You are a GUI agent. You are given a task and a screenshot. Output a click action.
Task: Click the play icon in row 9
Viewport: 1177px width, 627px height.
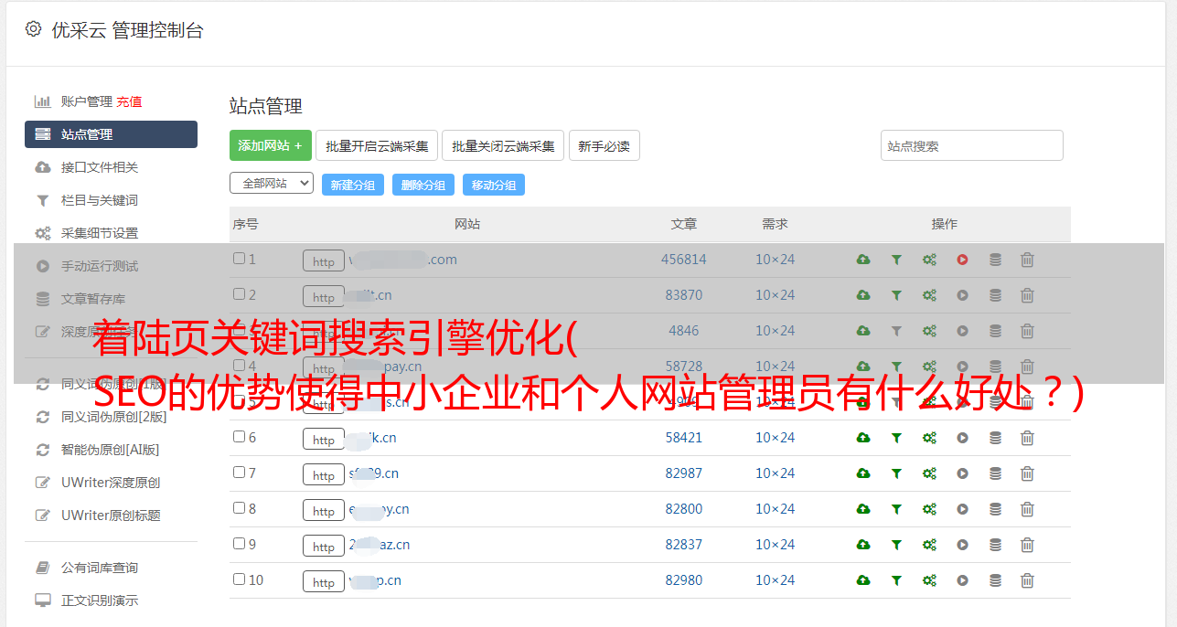tap(962, 545)
